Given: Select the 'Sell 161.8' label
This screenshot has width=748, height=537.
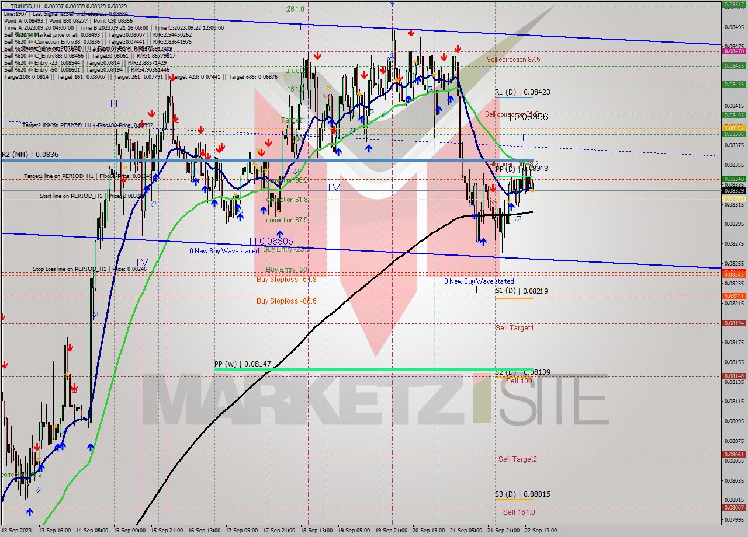Looking at the screenshot, I should click(519, 512).
